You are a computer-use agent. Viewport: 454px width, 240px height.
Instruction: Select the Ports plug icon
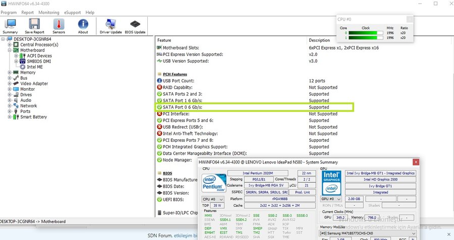[16, 111]
